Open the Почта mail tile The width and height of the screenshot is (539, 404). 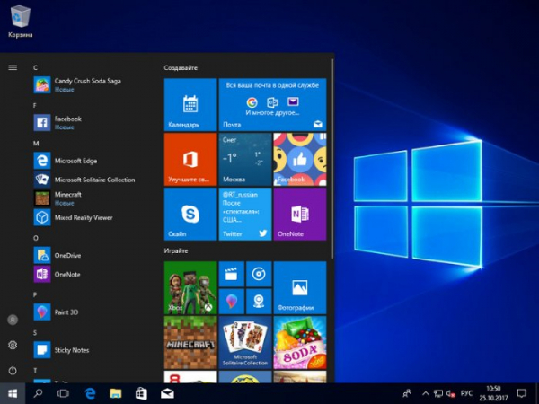pos(272,104)
